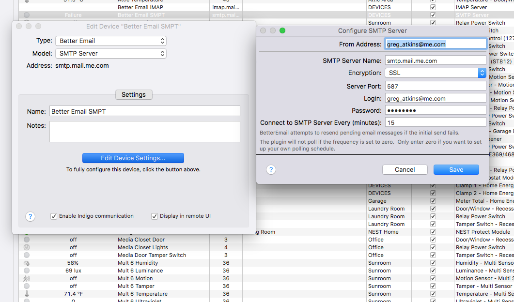Click the 69 lux state value
Image resolution: width=514 pixels, height=302 pixels.
[x=73, y=271]
